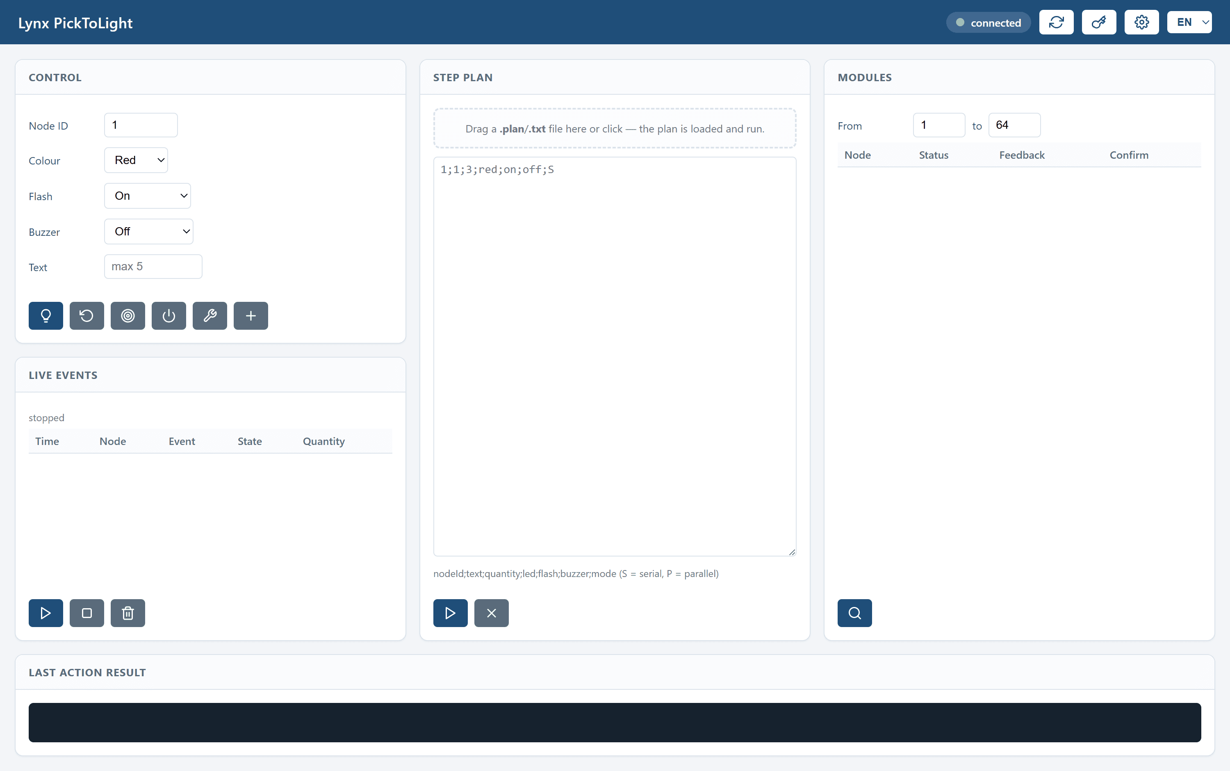Click the plan format hint below textarea
Viewport: 1230px width, 771px height.
pos(576,574)
